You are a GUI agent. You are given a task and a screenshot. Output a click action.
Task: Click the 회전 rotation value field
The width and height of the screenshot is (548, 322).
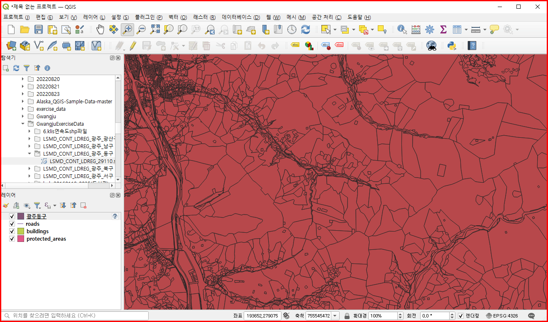pyautogui.click(x=435, y=316)
